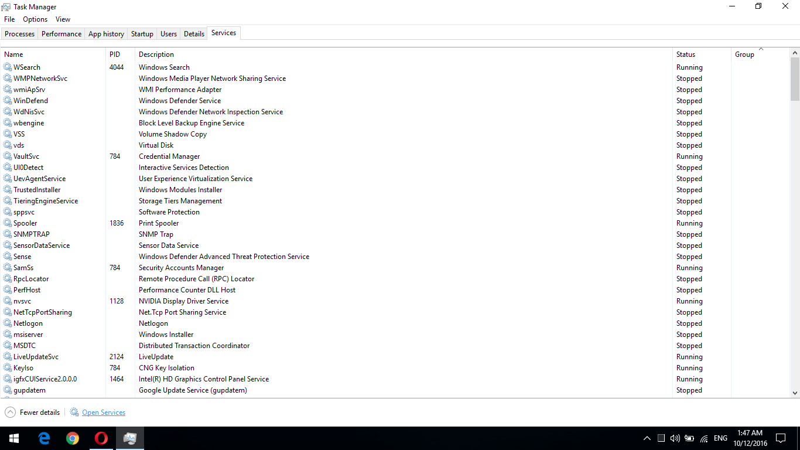Open Services link at the bottom
The height and width of the screenshot is (450, 800).
click(104, 412)
